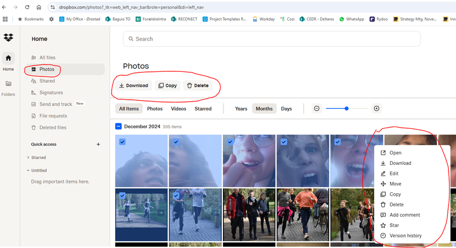456x248 pixels.
Task: Click the browser forward arrow
Action: (15, 7)
